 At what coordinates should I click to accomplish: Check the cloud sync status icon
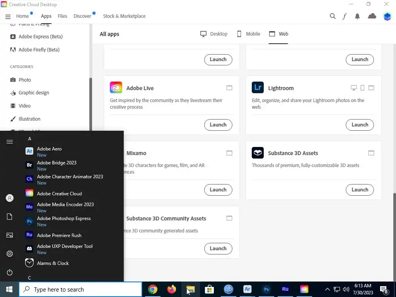pos(372,16)
